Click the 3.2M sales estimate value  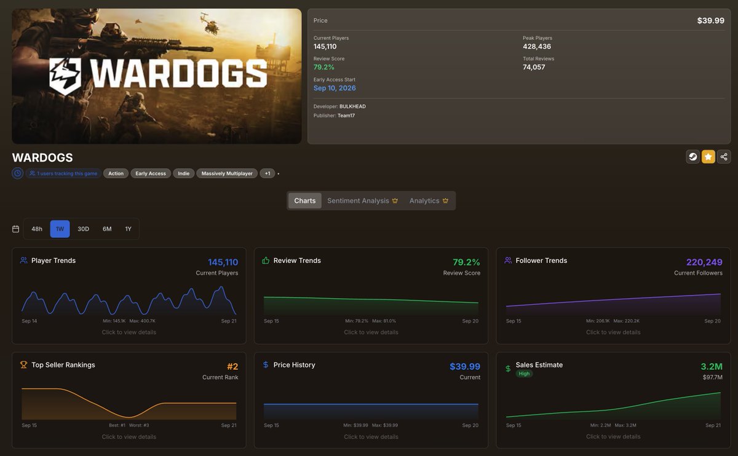click(x=712, y=367)
